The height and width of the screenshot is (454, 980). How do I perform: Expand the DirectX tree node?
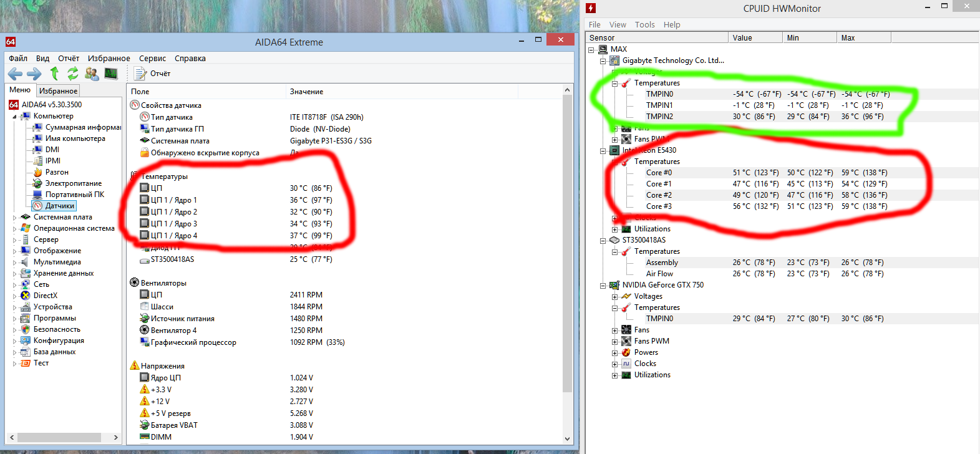tap(14, 296)
